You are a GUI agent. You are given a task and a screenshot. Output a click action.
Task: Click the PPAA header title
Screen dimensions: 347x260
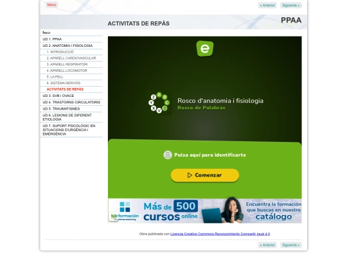tap(291, 20)
